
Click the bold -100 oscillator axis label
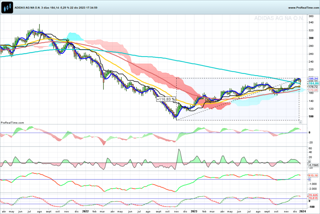[x=312, y=207]
